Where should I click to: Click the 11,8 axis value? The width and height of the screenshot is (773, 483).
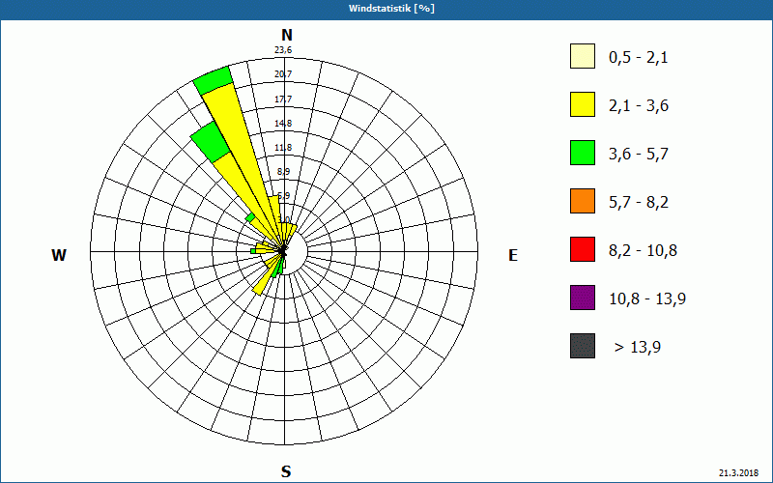283,148
